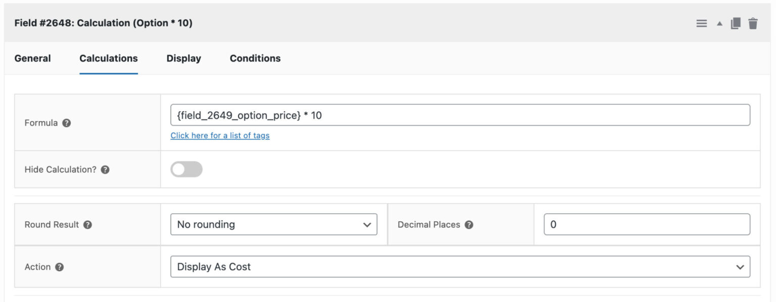Open the Formula help tooltip icon
The image size is (776, 302).
click(x=66, y=123)
